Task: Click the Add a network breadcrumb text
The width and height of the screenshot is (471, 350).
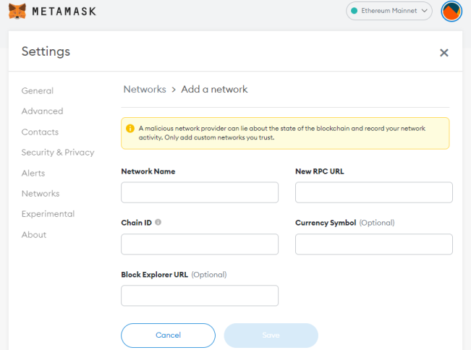Action: tap(214, 89)
